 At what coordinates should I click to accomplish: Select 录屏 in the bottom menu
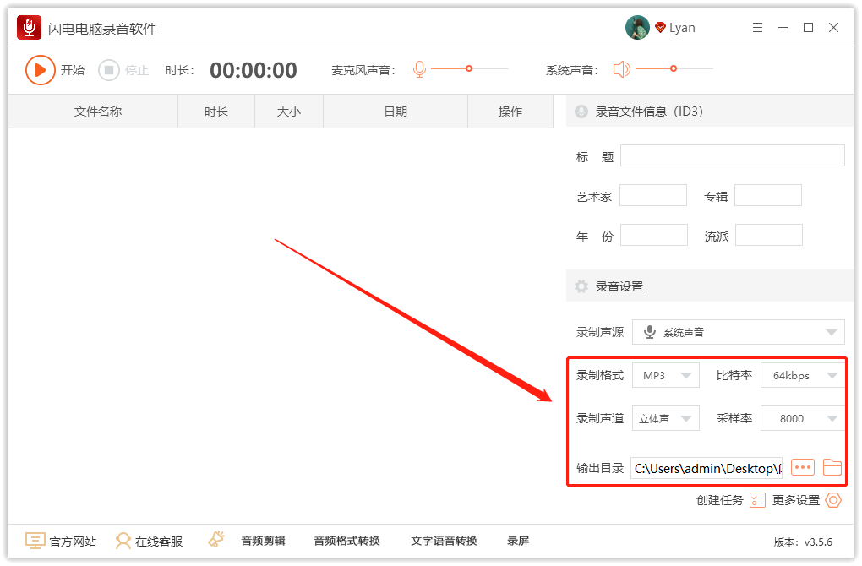click(518, 540)
